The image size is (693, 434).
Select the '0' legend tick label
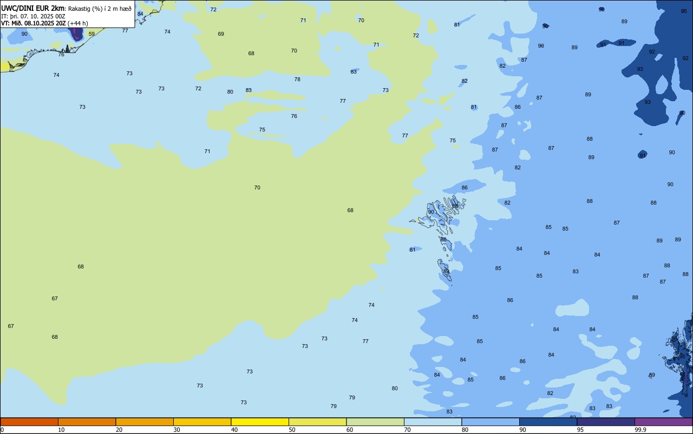tap(2, 430)
